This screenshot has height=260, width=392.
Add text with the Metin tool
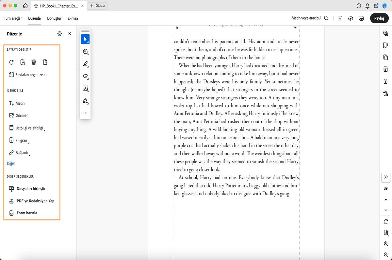tap(17, 103)
